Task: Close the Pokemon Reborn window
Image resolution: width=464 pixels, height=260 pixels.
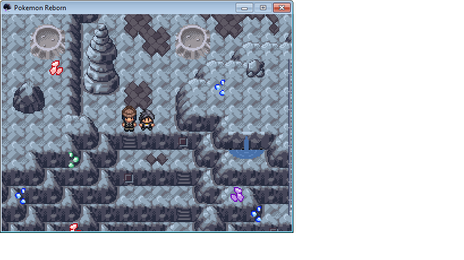Action: click(x=282, y=8)
